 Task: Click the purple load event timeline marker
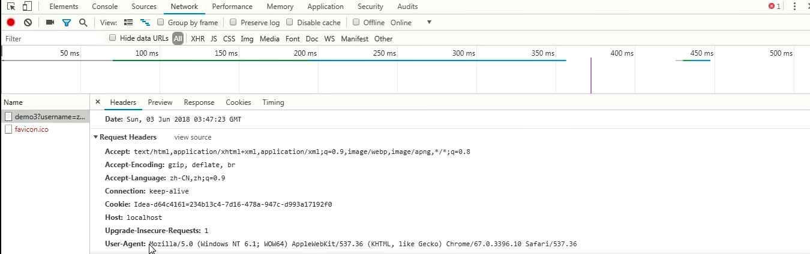point(591,75)
